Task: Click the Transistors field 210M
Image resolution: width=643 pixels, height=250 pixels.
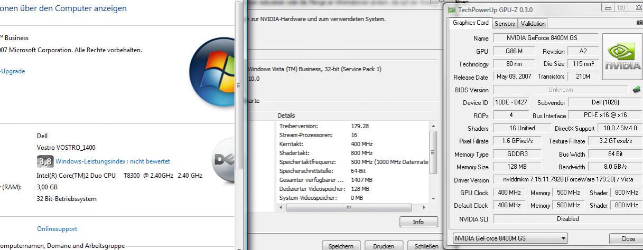Action: [x=583, y=76]
